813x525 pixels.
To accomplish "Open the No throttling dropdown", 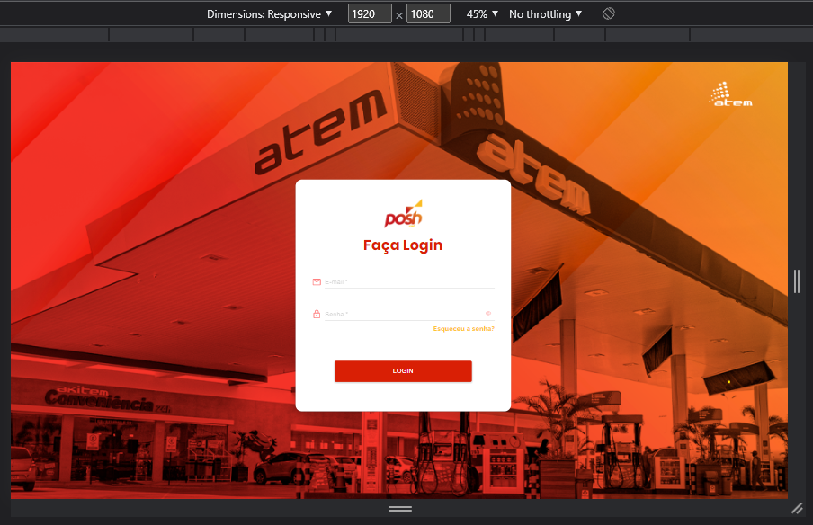I will (x=546, y=14).
